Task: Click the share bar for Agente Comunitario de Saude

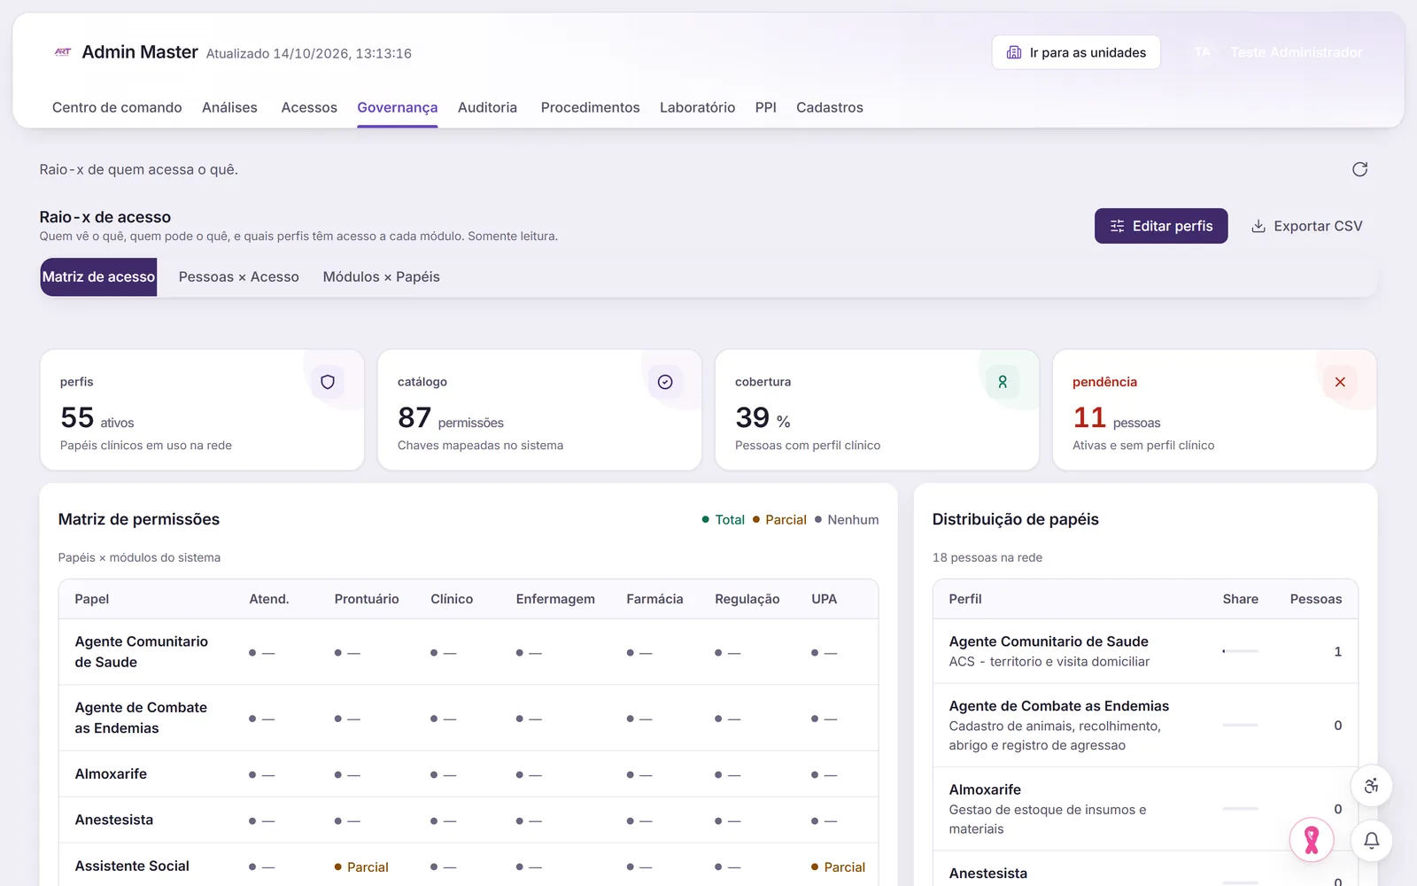Action: (1240, 651)
